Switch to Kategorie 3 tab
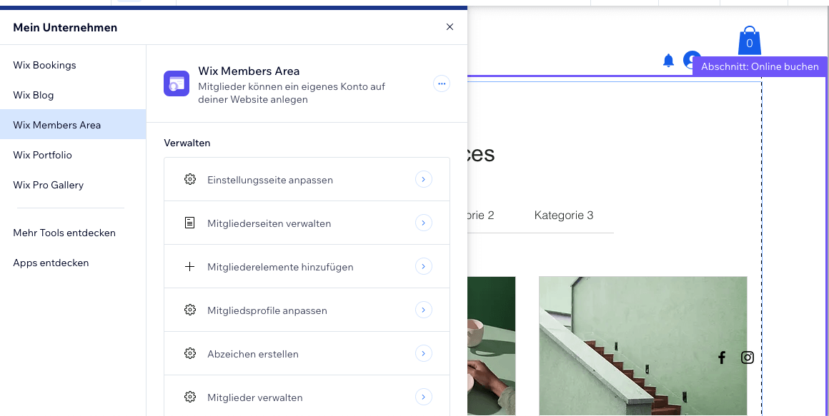The width and height of the screenshot is (829, 416). point(564,215)
